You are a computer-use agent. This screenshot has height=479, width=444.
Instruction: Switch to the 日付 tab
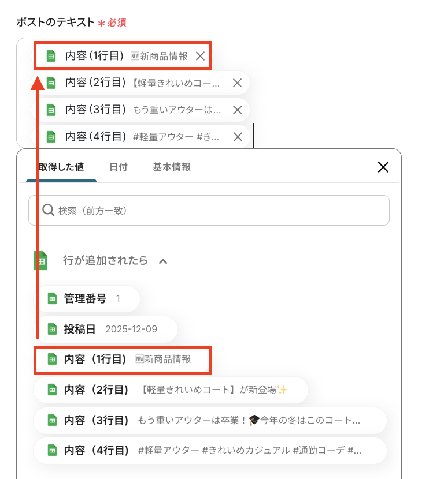tap(119, 167)
